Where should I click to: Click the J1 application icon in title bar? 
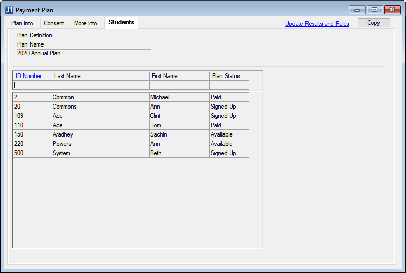(x=9, y=10)
